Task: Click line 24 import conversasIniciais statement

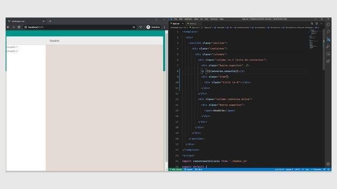Action: click(215, 161)
